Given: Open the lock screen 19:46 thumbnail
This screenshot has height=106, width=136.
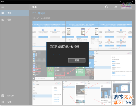Looking at the screenshot, I should point(74,93).
